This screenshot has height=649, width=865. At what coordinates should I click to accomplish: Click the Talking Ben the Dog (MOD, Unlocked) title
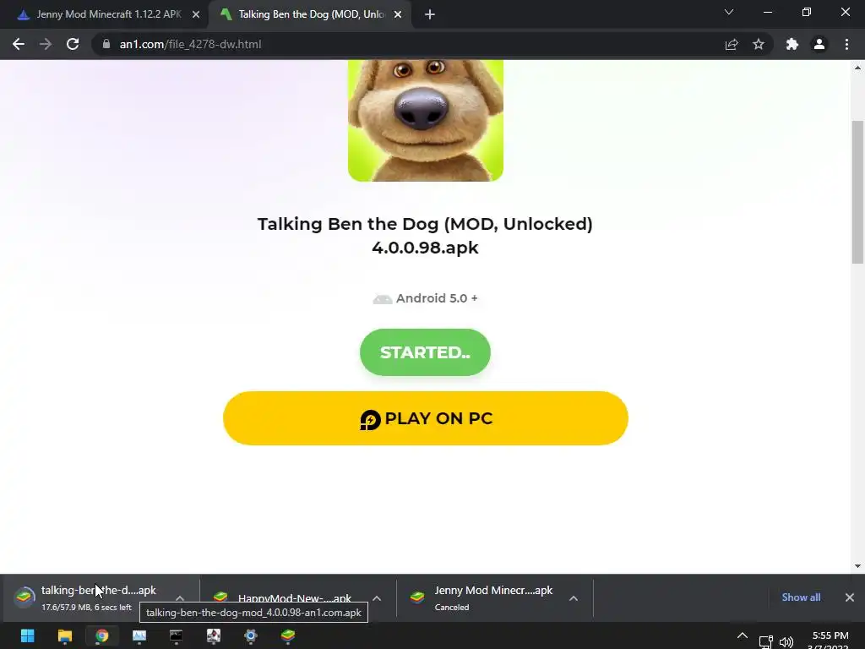coord(425,236)
